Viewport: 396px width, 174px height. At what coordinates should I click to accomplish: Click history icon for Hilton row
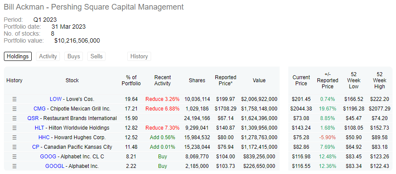pyautogui.click(x=14, y=128)
